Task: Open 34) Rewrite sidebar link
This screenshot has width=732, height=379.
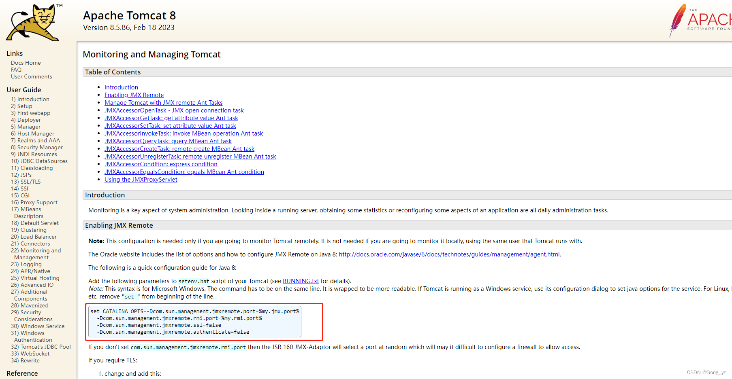Action: coord(25,360)
